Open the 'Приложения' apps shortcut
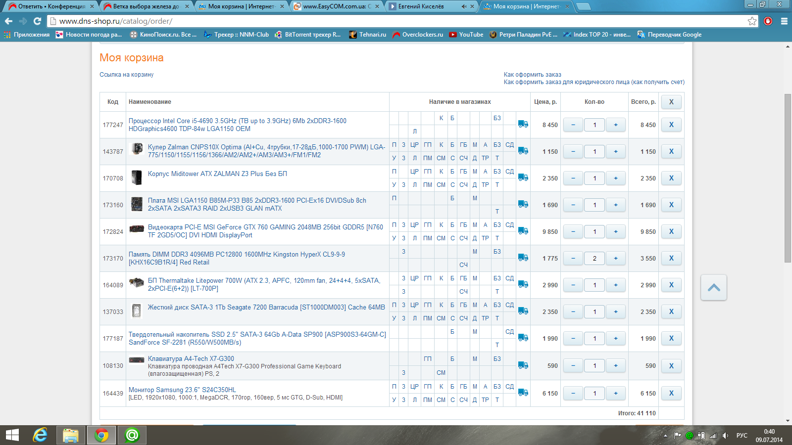Screen dimensions: 792x445 click(x=27, y=35)
